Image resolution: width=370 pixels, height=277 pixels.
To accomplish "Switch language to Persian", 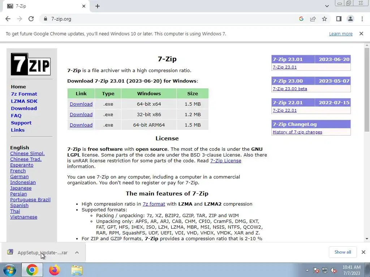I will click(x=18, y=194).
